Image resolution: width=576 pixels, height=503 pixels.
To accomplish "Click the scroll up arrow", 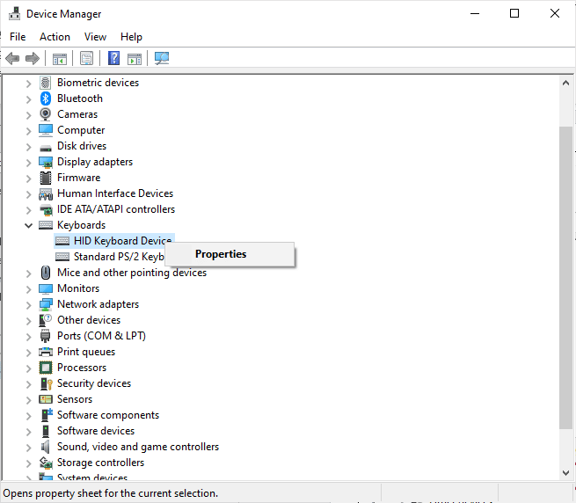I will pos(565,83).
